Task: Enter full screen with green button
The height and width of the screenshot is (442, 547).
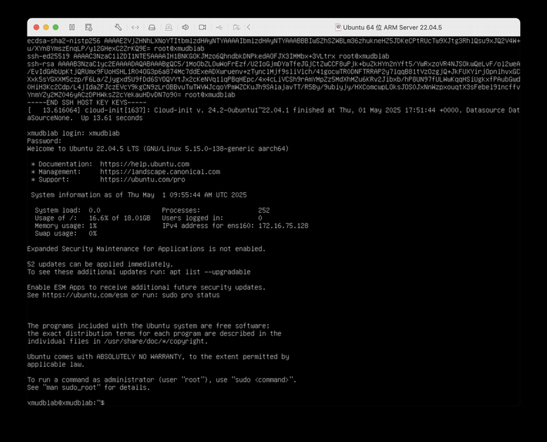Action: point(55,27)
